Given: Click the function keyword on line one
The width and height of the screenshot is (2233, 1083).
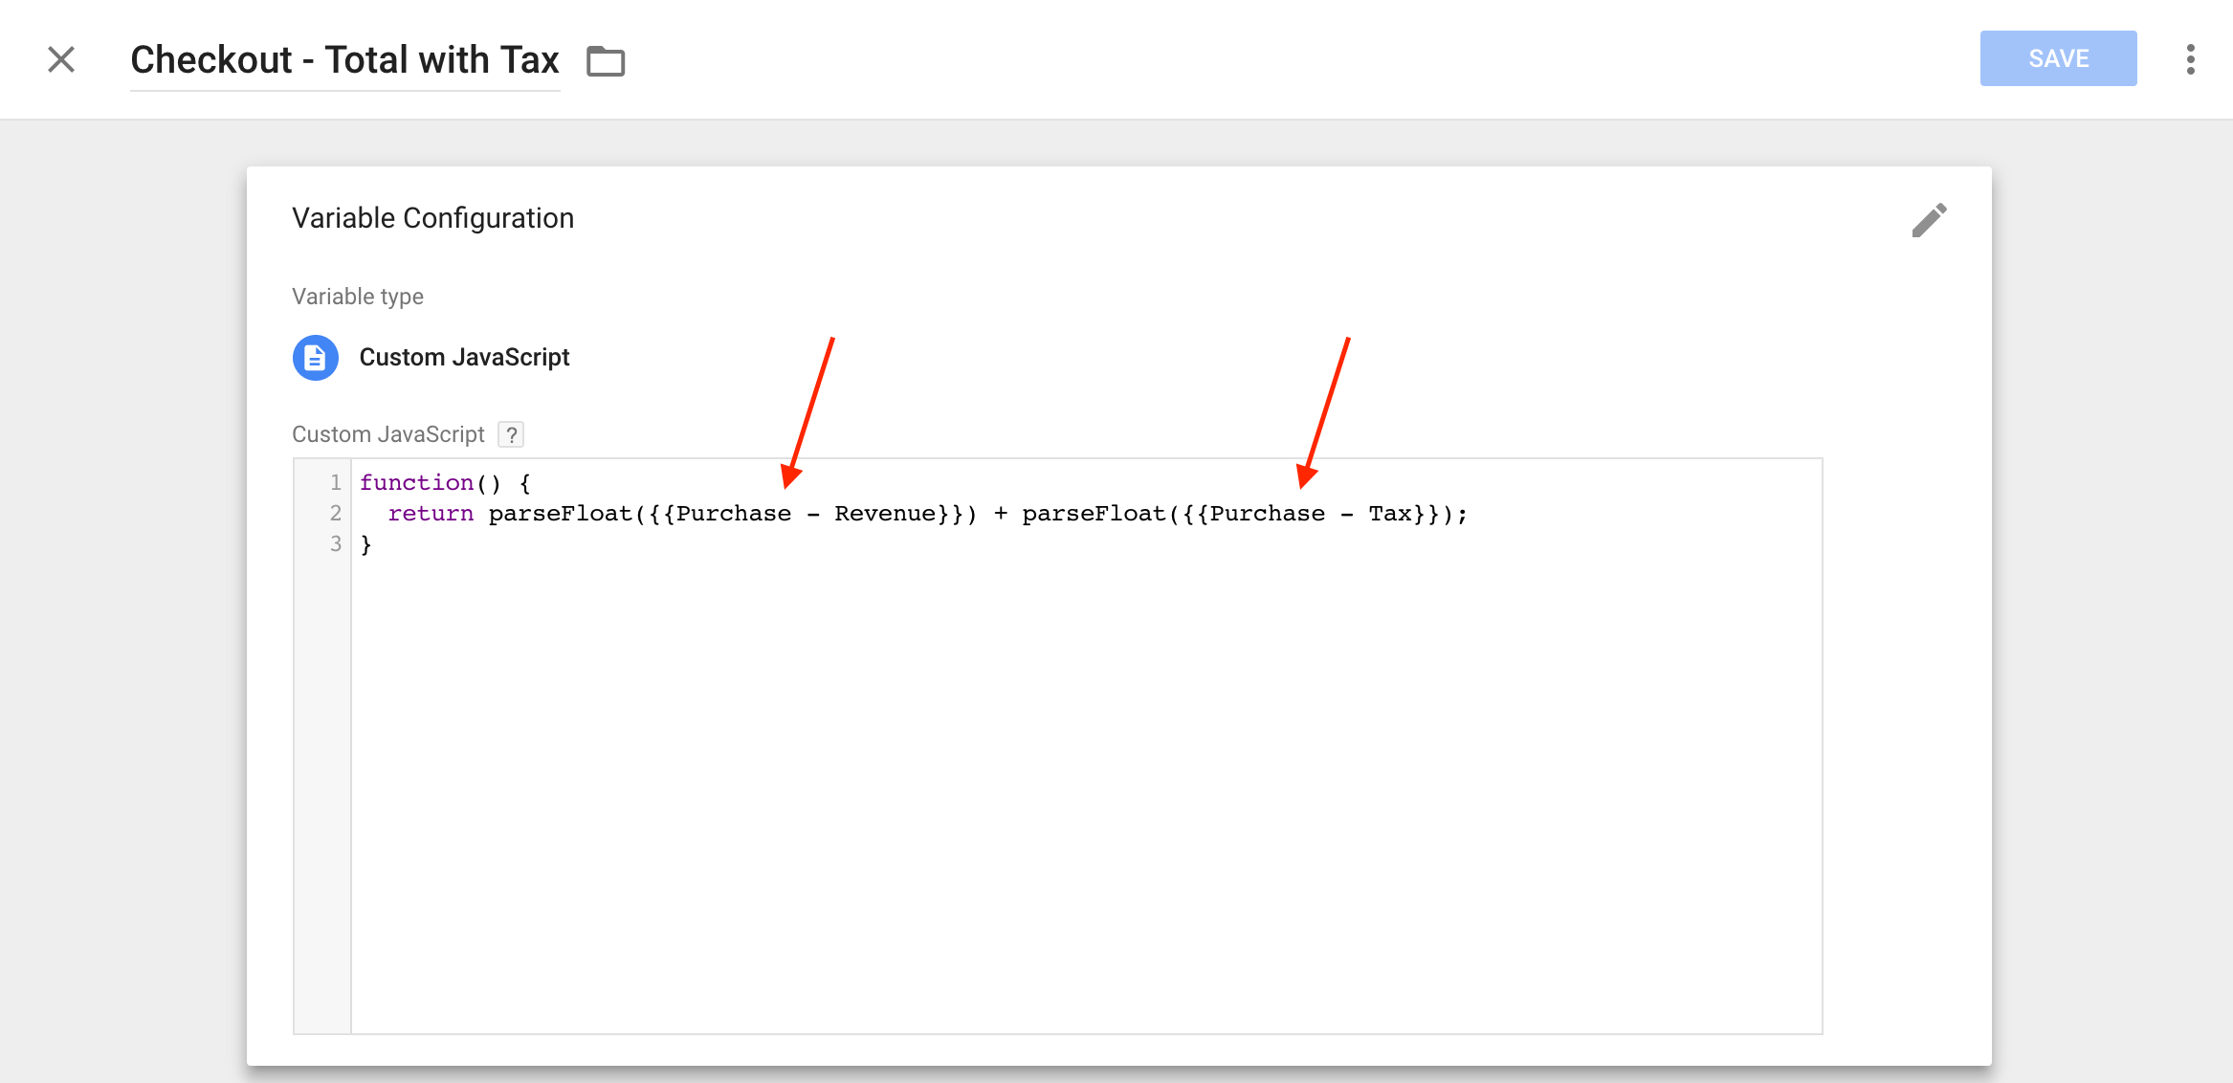Looking at the screenshot, I should [416, 482].
